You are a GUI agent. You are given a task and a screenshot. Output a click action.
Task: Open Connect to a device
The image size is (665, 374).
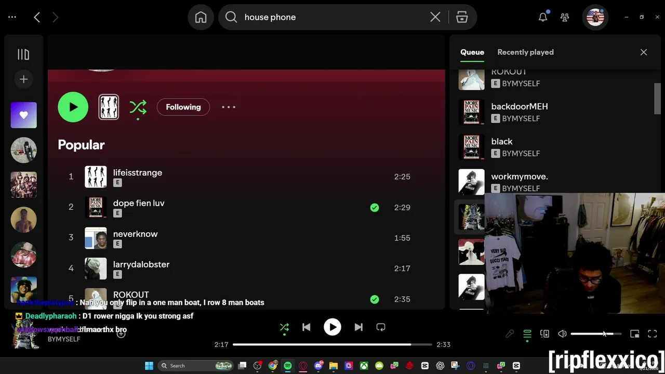point(544,334)
